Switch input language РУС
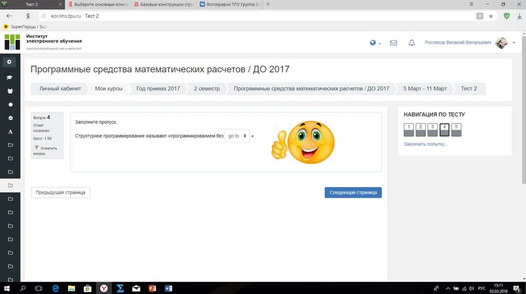Screen dimensions: 526x294 tap(482, 288)
